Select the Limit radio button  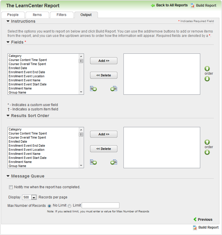(69, 206)
